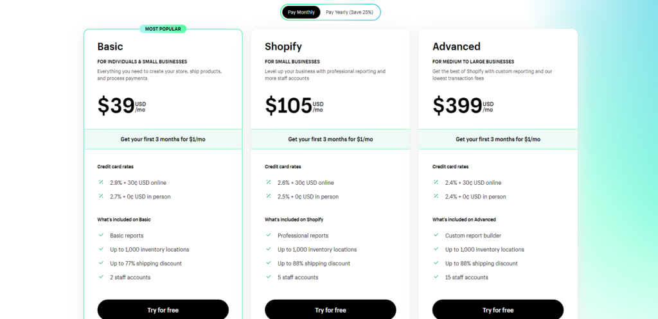The image size is (658, 319).
Task: Click the checkmark icon next to Custom report builder
Action: pyautogui.click(x=436, y=235)
